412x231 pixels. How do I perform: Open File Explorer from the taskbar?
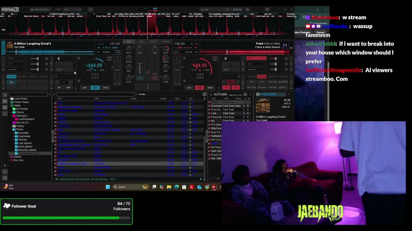click(169, 187)
